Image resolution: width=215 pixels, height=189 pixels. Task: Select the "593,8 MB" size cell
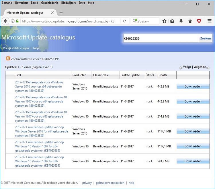[x=163, y=161]
